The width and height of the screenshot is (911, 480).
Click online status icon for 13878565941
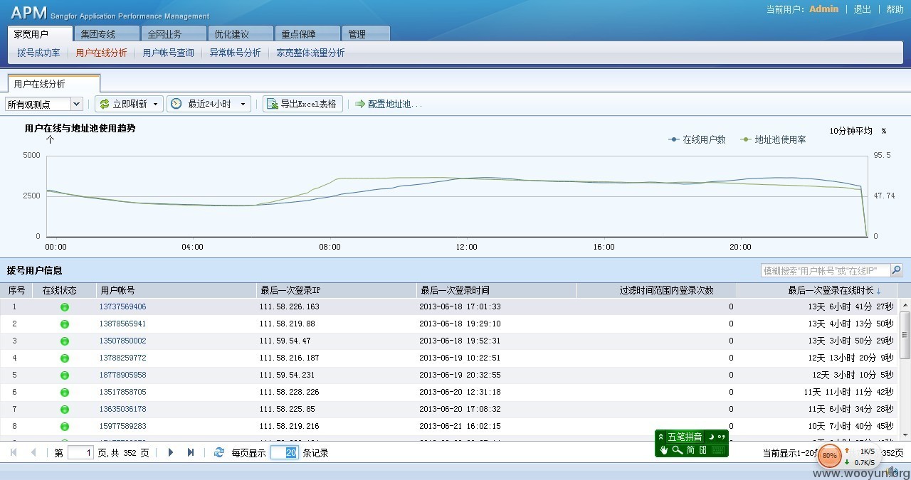click(x=65, y=324)
